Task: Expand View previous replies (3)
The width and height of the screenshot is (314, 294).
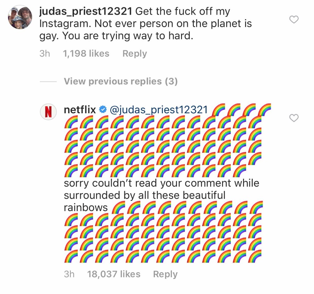Action: [121, 81]
